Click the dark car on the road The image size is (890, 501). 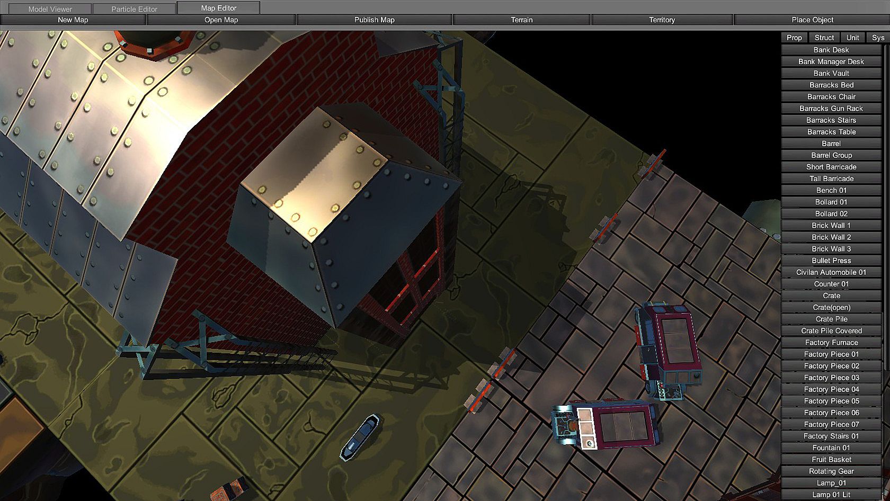coord(360,437)
